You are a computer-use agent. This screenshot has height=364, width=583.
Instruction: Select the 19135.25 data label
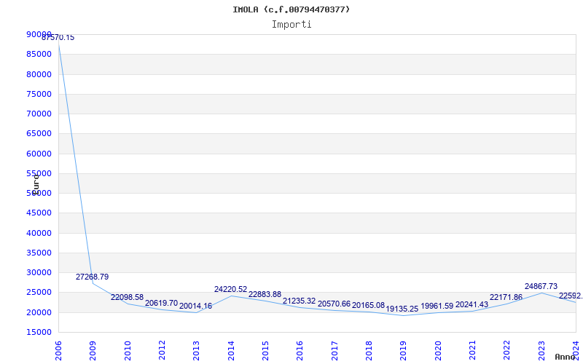402,309
